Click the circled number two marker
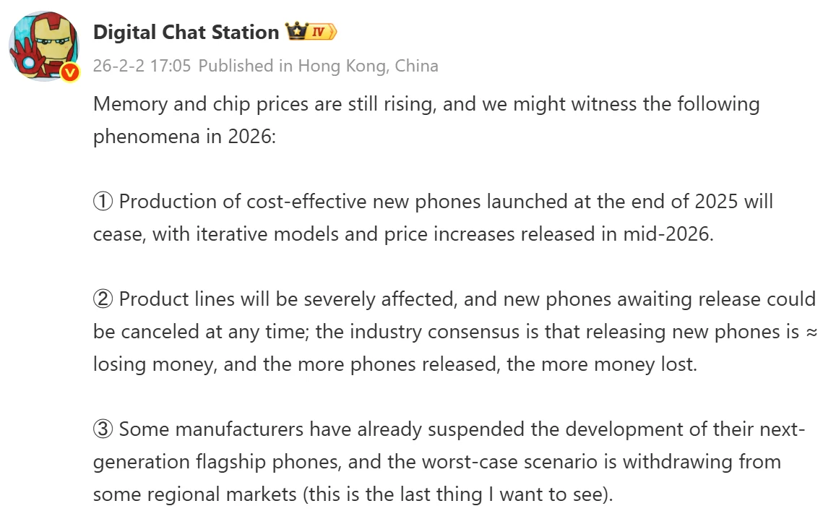836x519 pixels. pos(103,299)
